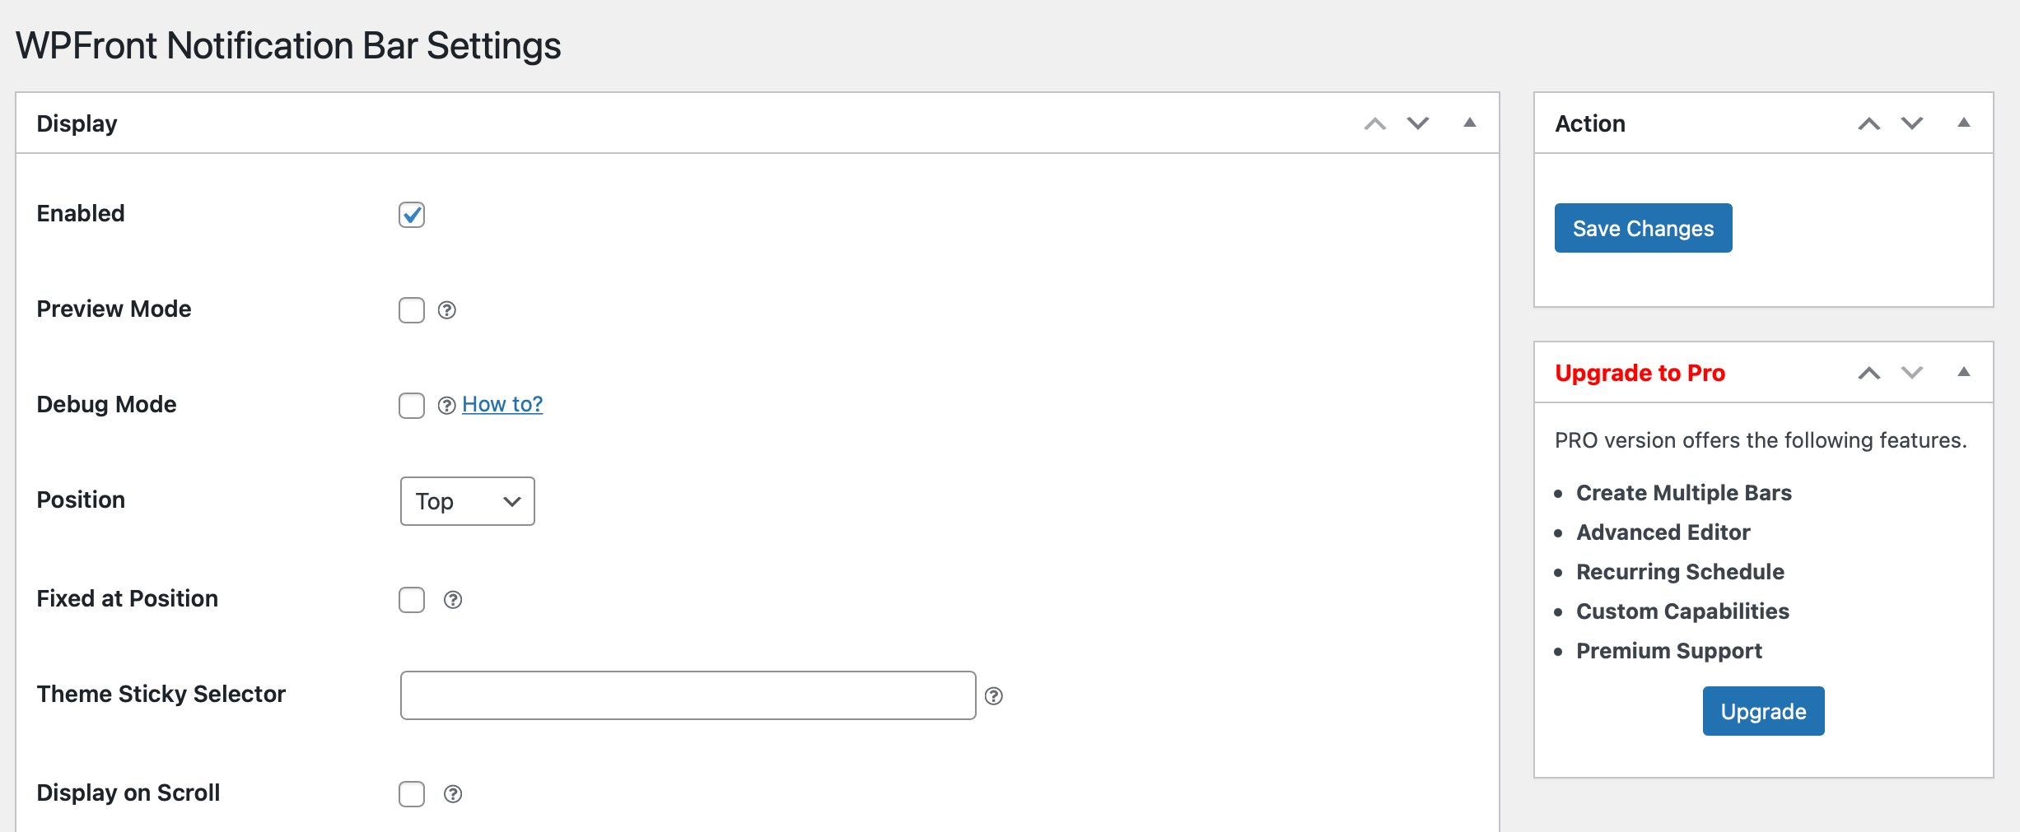Enable Display on Scroll
This screenshot has width=2020, height=832.
click(412, 793)
